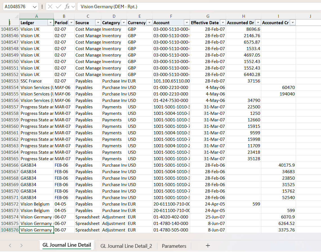Select column B header
Viewport: 321px width, 252px height.
pos(64,16)
